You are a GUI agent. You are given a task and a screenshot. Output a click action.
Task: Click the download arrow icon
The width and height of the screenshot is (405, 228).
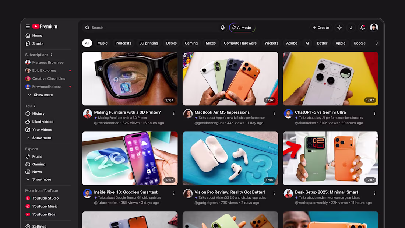351,28
